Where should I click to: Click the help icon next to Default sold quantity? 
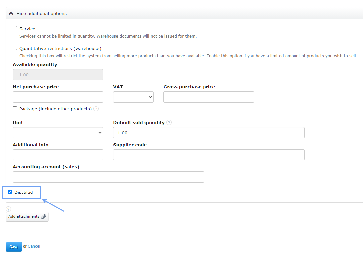(x=169, y=122)
